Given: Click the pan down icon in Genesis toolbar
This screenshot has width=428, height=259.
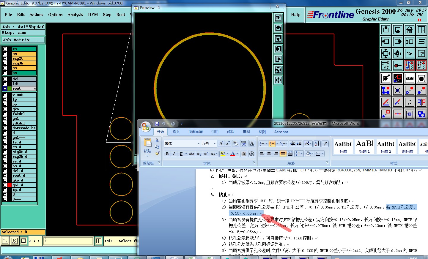Looking at the screenshot, I should pyautogui.click(x=398, y=30).
